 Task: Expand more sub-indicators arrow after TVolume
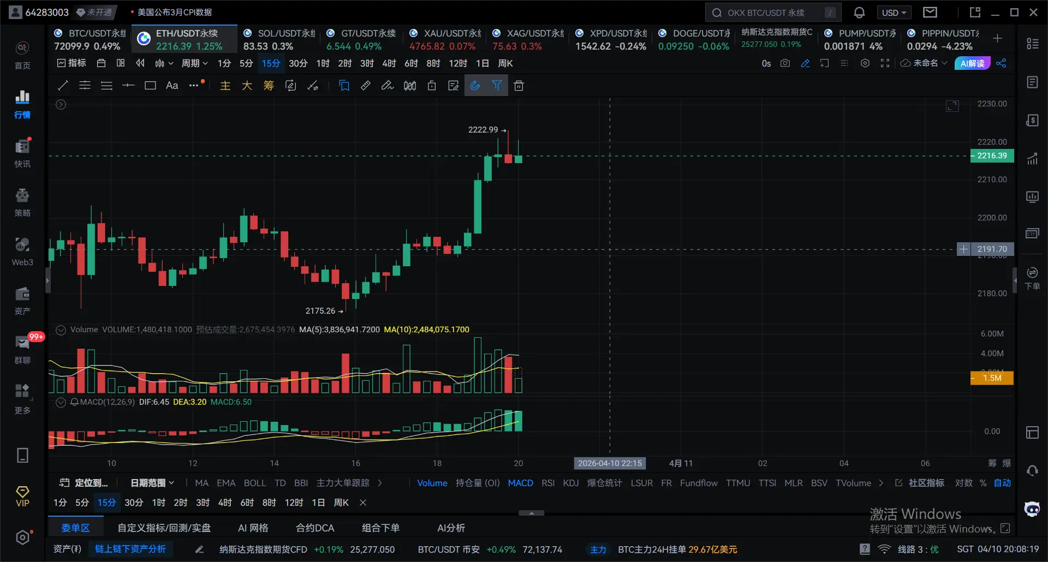click(881, 483)
